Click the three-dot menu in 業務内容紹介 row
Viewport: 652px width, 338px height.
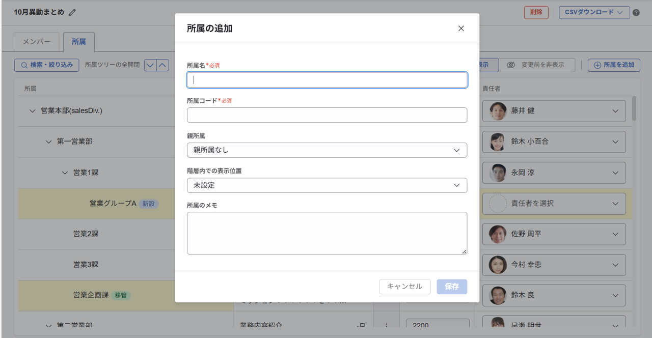click(387, 326)
